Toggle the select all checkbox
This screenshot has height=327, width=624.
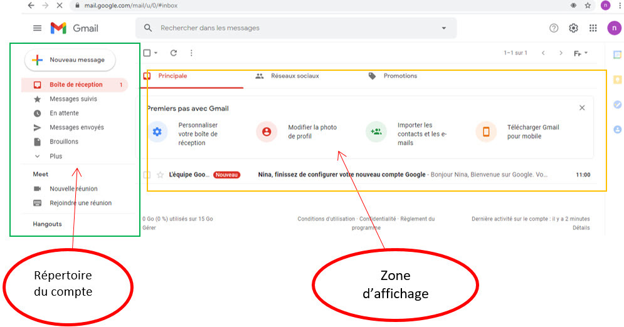pyautogui.click(x=147, y=53)
